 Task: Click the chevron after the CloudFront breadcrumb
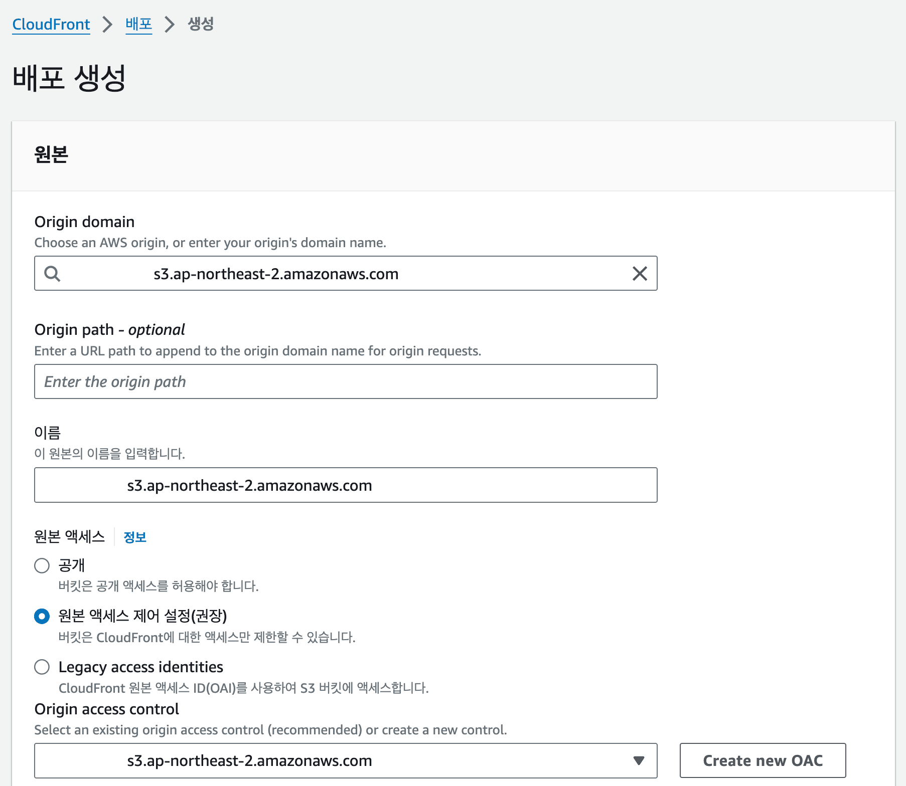point(107,24)
